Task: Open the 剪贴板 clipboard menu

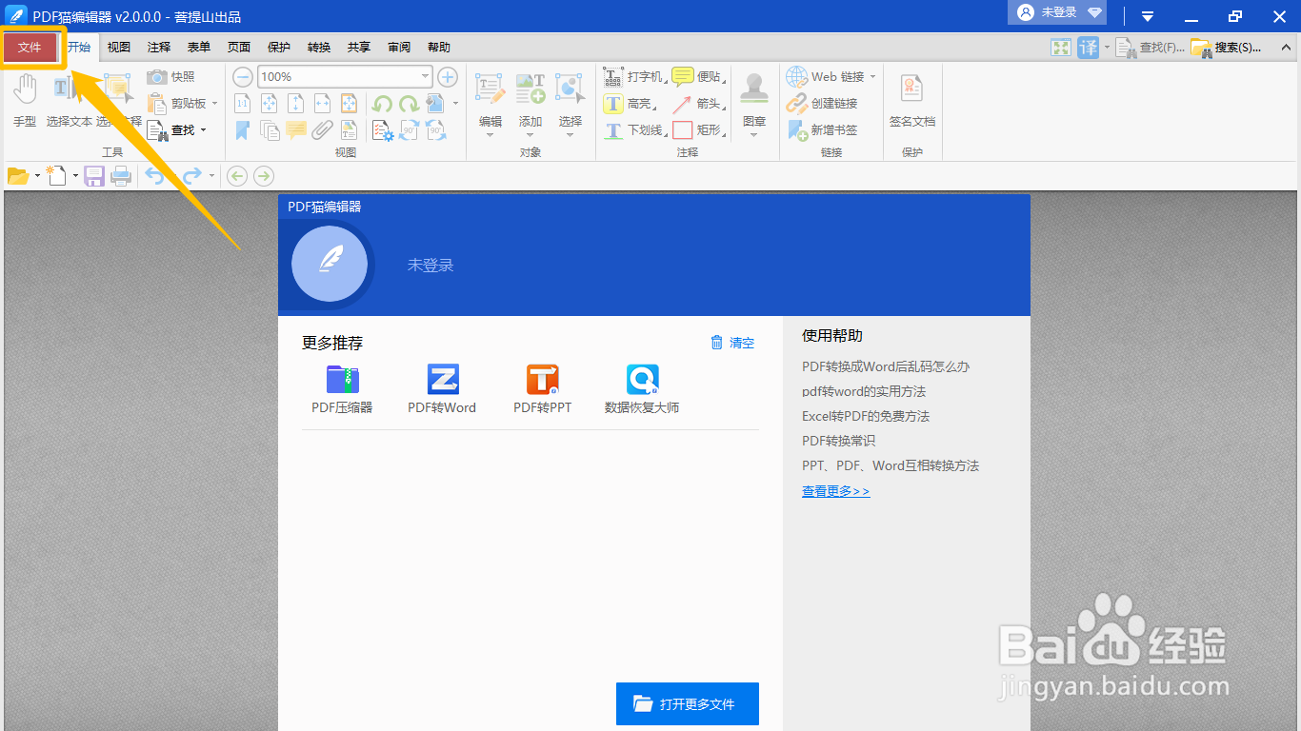Action: coord(183,103)
